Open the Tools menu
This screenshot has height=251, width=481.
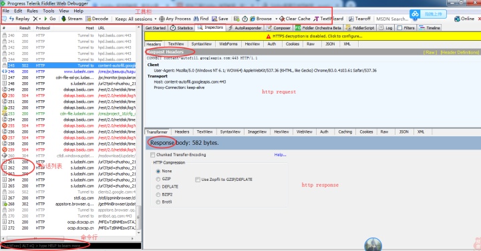(49, 11)
